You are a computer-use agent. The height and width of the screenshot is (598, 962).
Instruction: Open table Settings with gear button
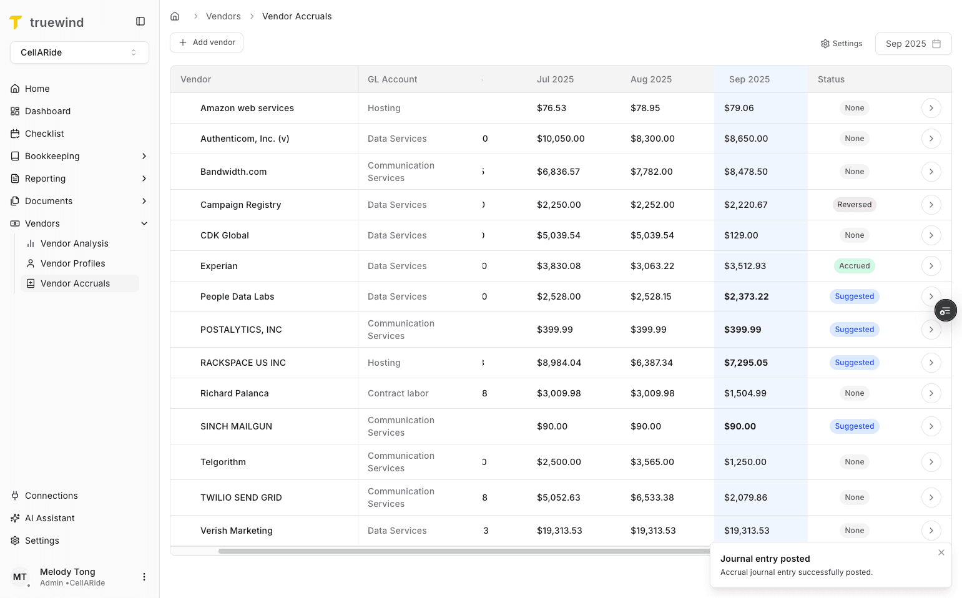[x=841, y=44]
